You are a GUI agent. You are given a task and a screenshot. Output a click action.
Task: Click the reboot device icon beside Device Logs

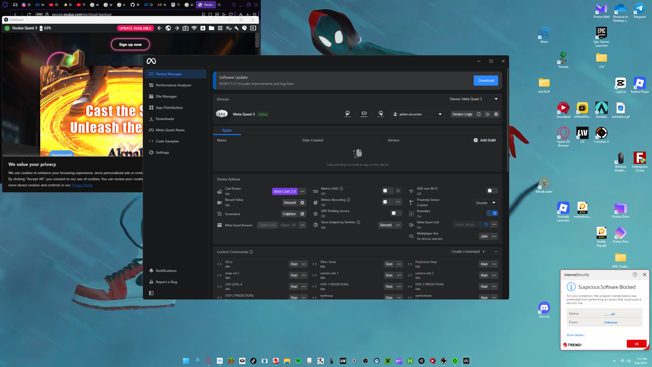click(479, 114)
